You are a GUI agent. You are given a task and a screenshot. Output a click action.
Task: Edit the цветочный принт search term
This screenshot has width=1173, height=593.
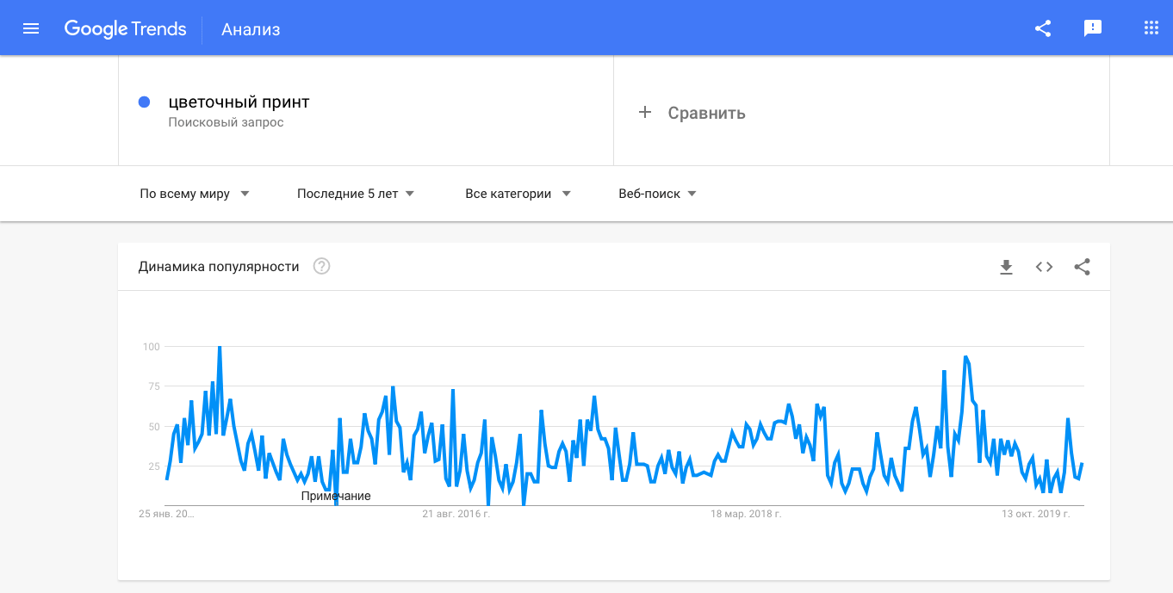tap(239, 102)
